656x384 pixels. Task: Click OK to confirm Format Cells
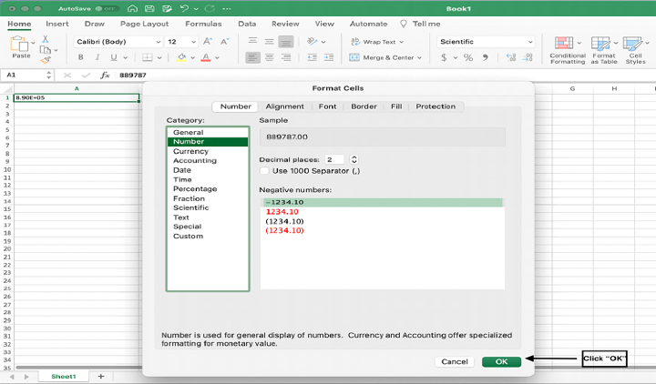pos(501,361)
